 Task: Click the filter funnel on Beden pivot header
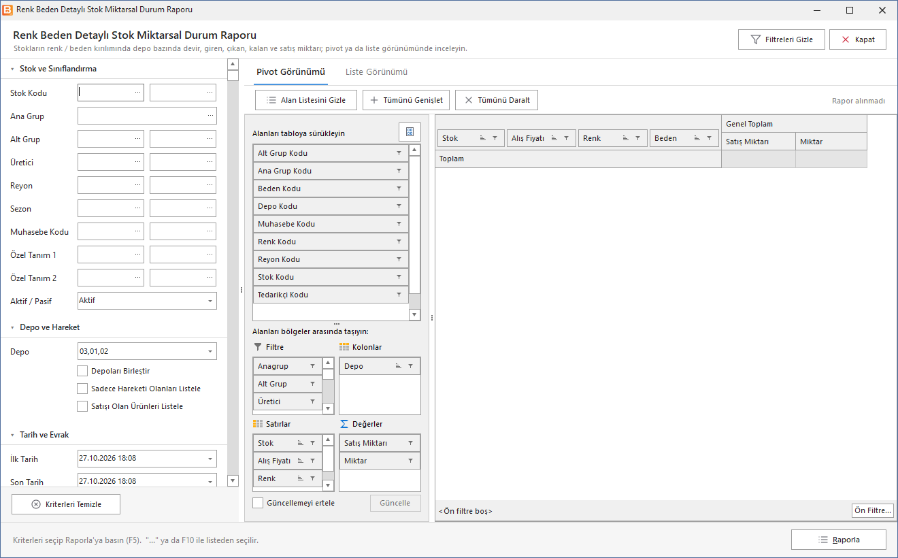click(x=708, y=138)
